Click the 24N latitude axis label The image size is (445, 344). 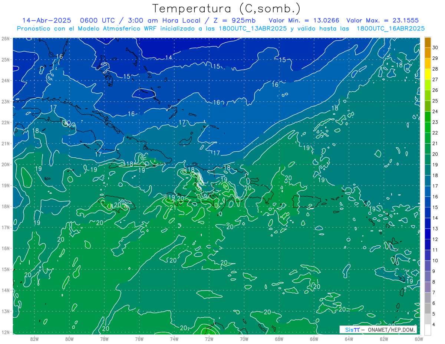coord(5,81)
